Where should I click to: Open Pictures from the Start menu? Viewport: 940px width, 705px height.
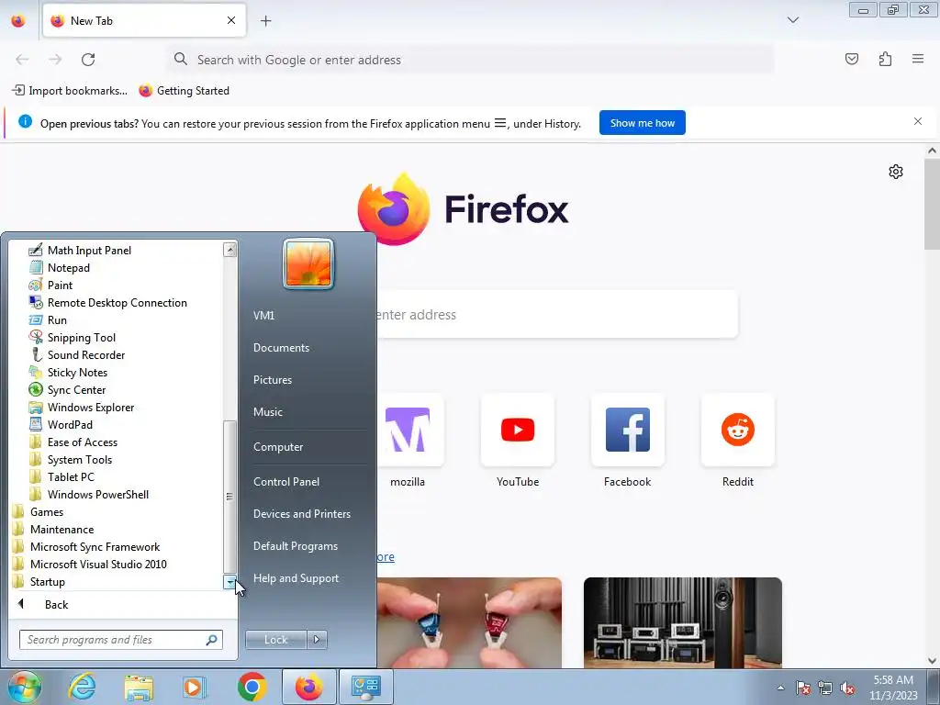point(272,379)
